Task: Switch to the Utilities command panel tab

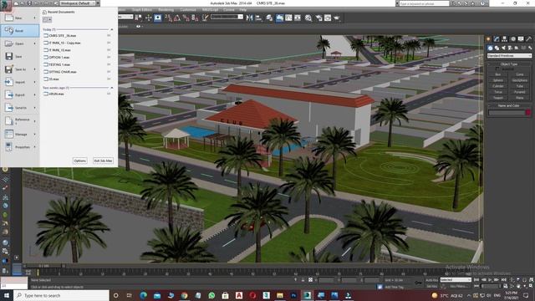Action: pyautogui.click(x=528, y=39)
